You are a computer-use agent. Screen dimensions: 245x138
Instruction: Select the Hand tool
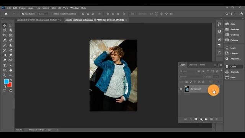(x=11, y=70)
